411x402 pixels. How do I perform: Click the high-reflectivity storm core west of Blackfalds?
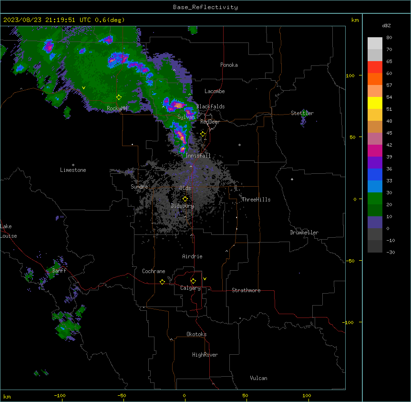pos(178,105)
